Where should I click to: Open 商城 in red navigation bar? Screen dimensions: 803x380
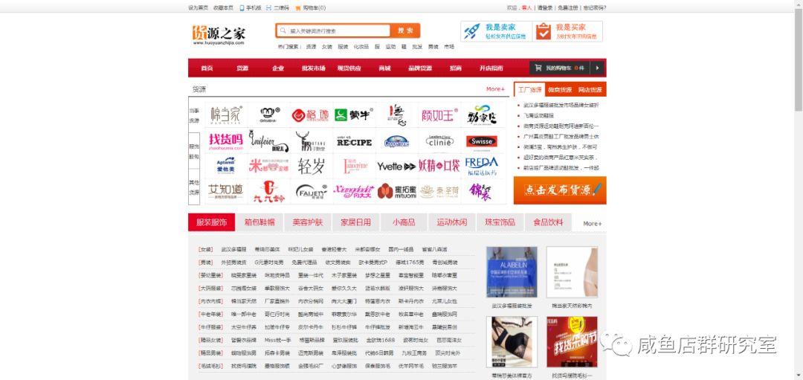[x=384, y=68]
